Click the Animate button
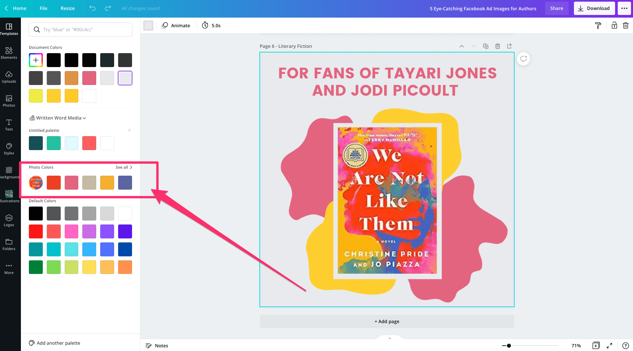Viewport: 633px width, 351px height. click(x=176, y=26)
